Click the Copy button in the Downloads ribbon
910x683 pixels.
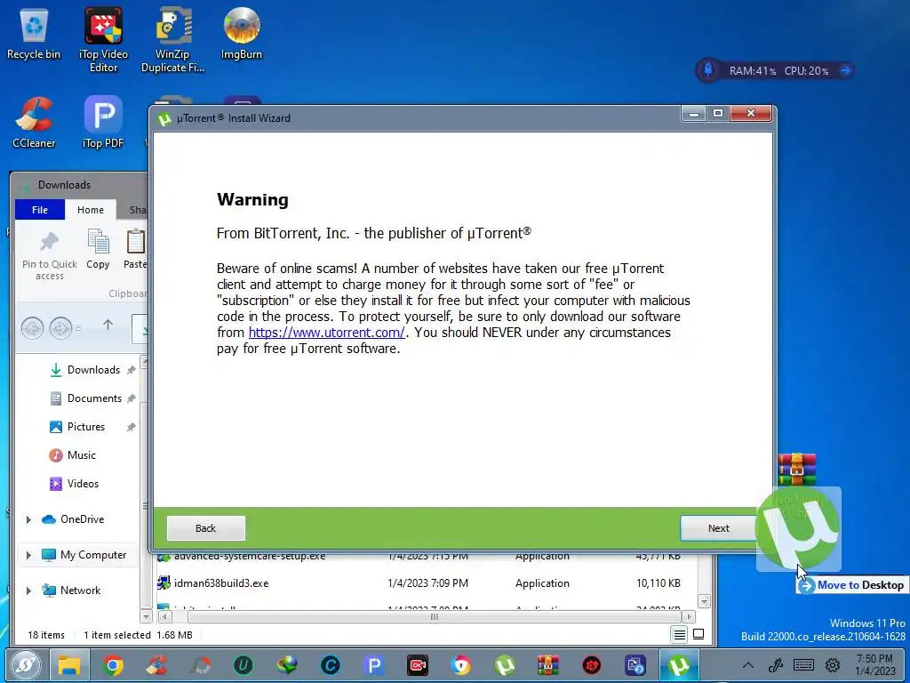click(98, 249)
